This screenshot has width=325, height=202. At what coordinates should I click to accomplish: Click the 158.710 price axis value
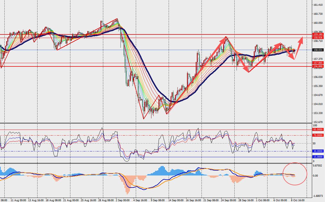pyautogui.click(x=318, y=41)
